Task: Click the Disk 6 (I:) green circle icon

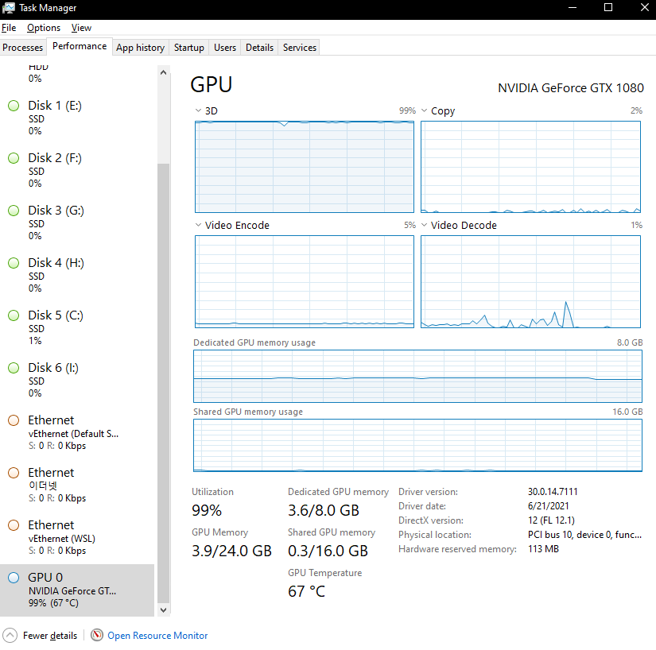Action: (x=14, y=368)
